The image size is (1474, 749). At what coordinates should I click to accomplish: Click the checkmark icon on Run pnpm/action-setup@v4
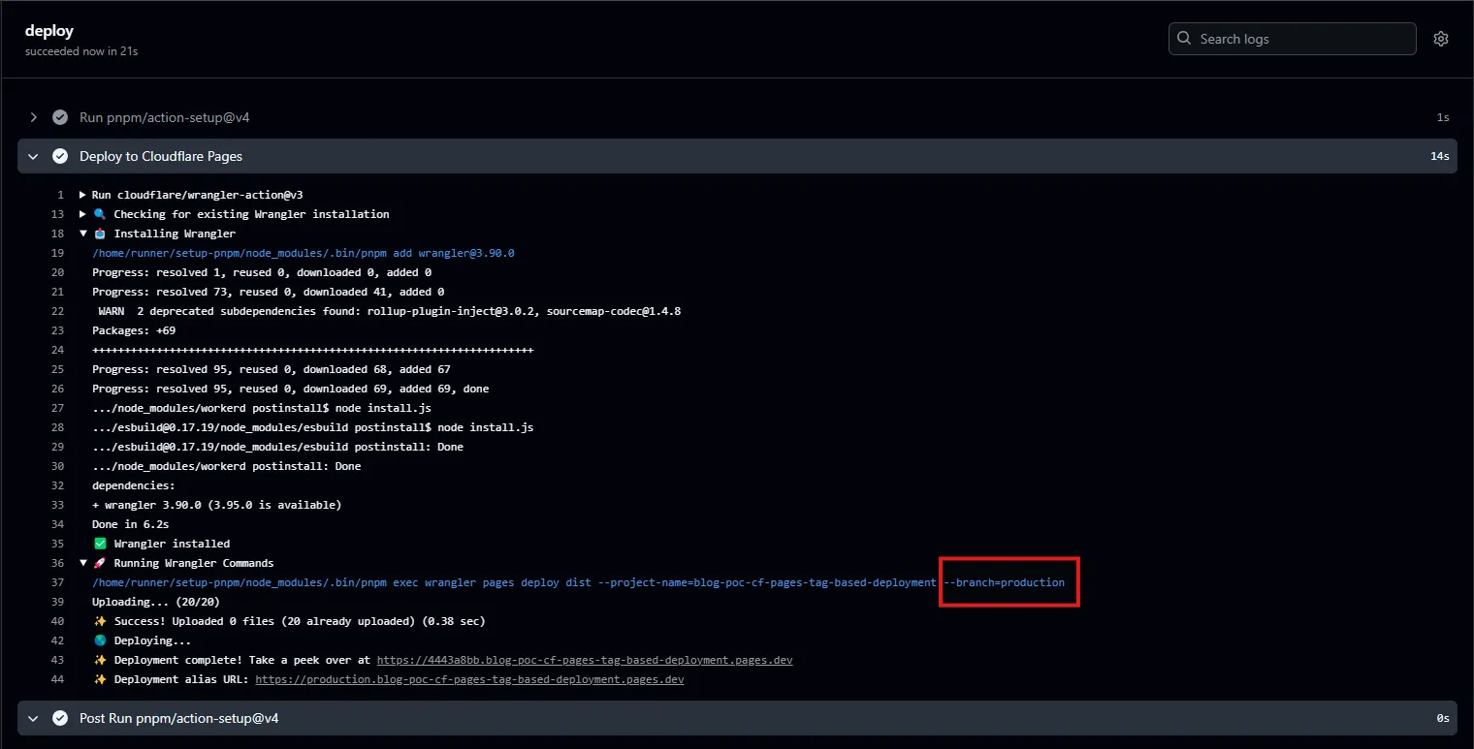(60, 116)
